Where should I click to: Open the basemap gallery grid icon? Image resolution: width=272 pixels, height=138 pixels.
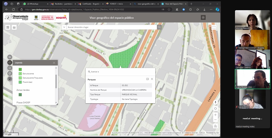point(8,27)
